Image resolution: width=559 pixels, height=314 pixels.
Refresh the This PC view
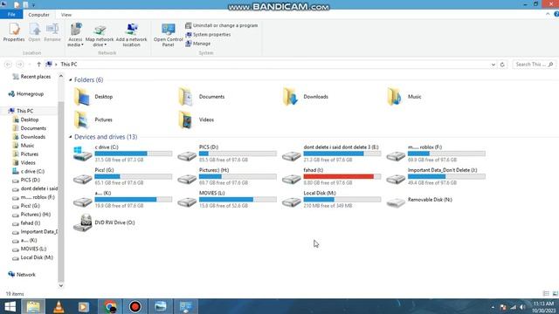502,65
